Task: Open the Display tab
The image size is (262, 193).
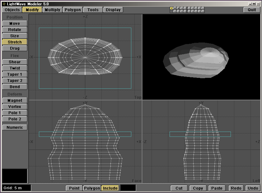Action: tap(113, 10)
